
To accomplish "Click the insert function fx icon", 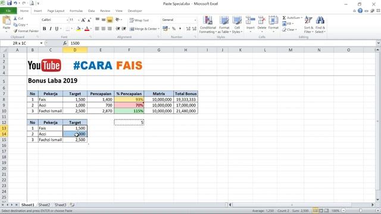I will (65, 43).
